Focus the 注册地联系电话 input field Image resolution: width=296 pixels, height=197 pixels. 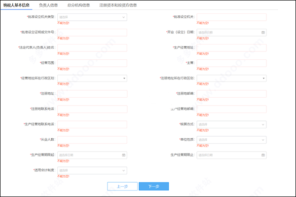92,109
